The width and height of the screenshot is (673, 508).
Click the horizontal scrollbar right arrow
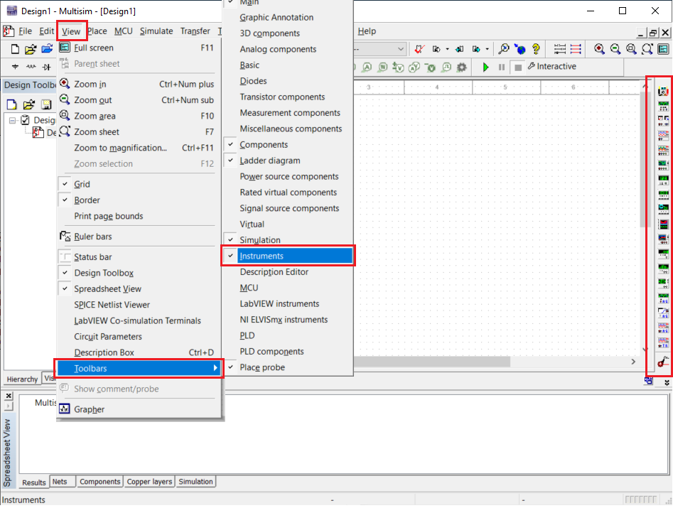(633, 362)
